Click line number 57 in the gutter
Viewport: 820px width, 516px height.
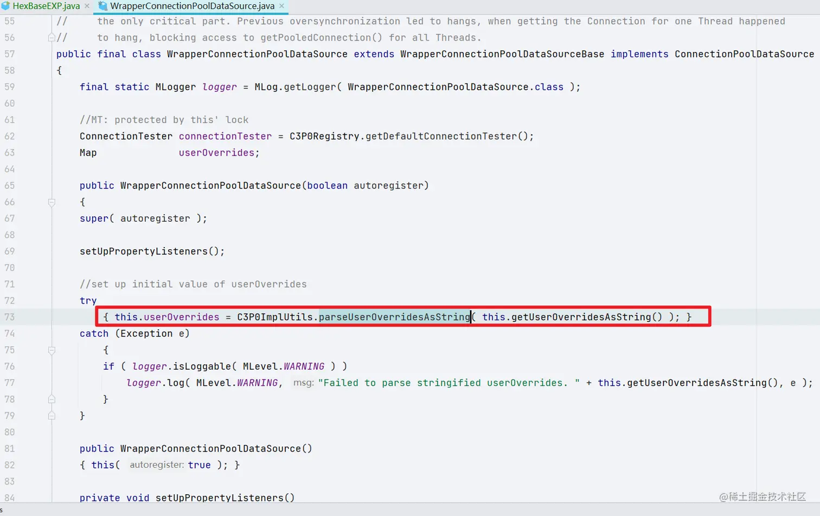coord(10,54)
